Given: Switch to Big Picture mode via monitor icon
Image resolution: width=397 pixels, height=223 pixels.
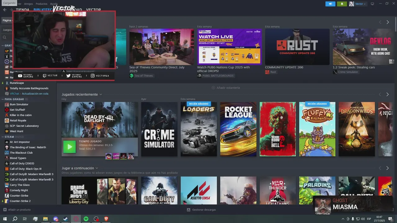Looking at the screenshot, I should pyautogui.click(x=372, y=4).
